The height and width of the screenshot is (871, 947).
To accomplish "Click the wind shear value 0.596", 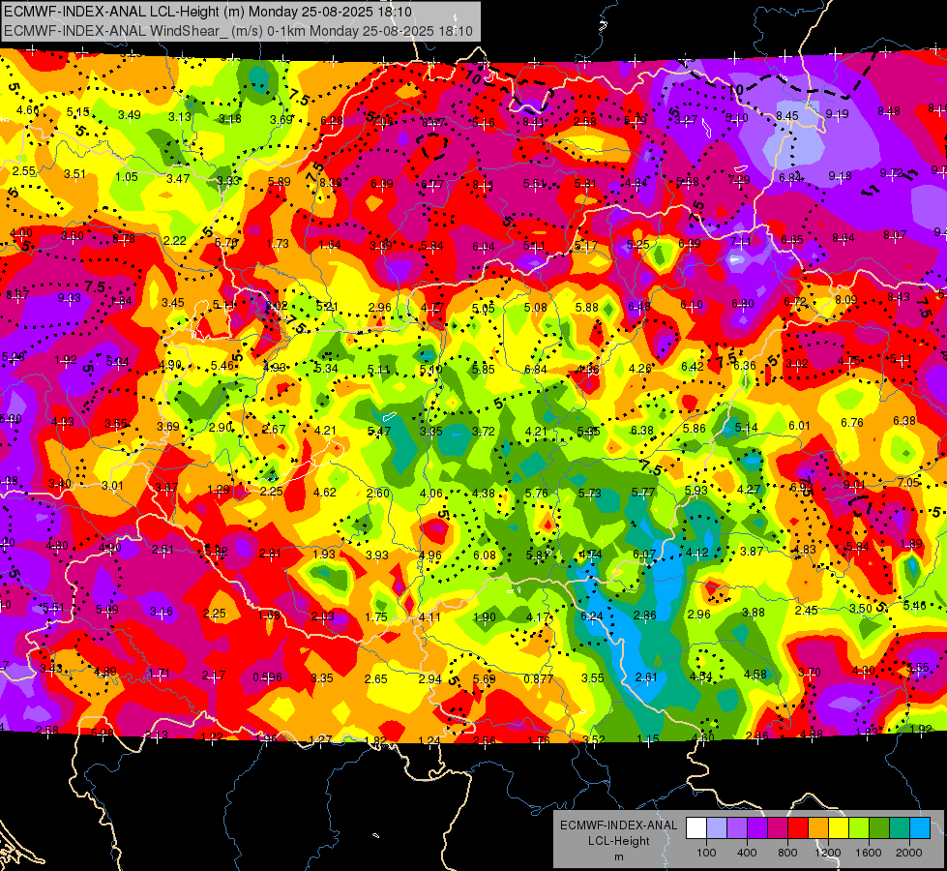I will (267, 677).
